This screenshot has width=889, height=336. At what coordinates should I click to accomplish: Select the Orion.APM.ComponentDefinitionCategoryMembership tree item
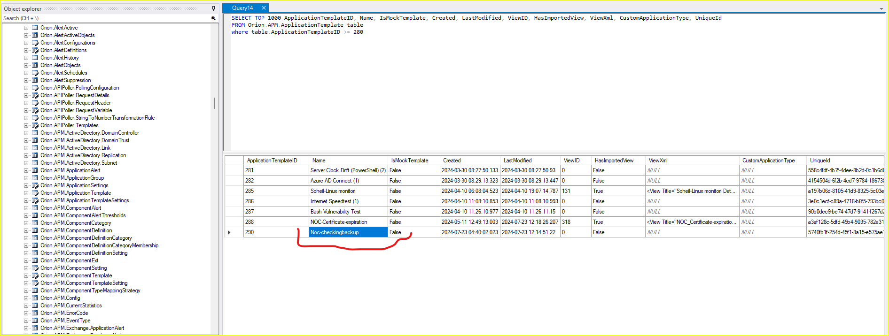click(x=99, y=245)
